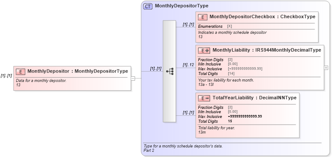The width and height of the screenshot is (332, 157).
Task: Select the MonthlyDepositorType complex type header
Action: 182,6
